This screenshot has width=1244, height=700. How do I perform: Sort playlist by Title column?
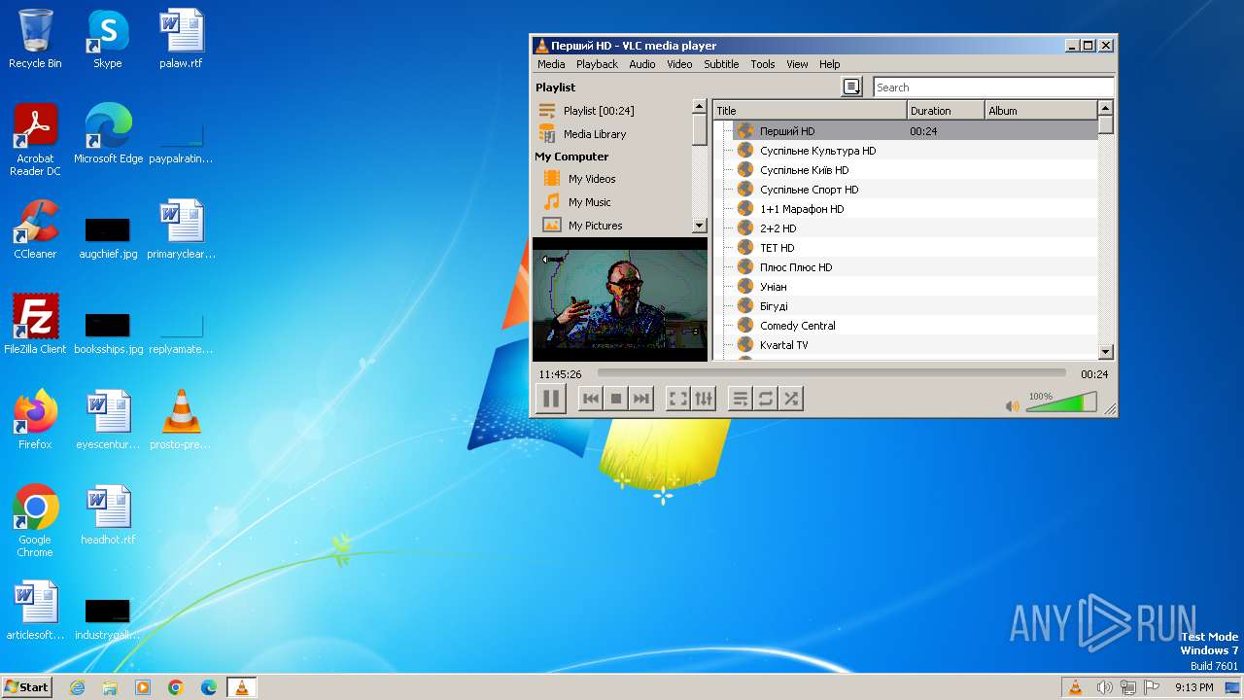pyautogui.click(x=810, y=111)
